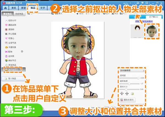Switch to the 文字 tab
This screenshot has height=117, width=165.
click(43, 8)
